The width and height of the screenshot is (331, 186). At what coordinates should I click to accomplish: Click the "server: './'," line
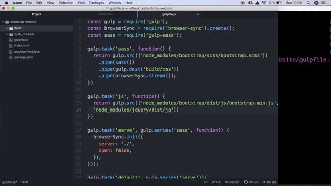(116, 144)
